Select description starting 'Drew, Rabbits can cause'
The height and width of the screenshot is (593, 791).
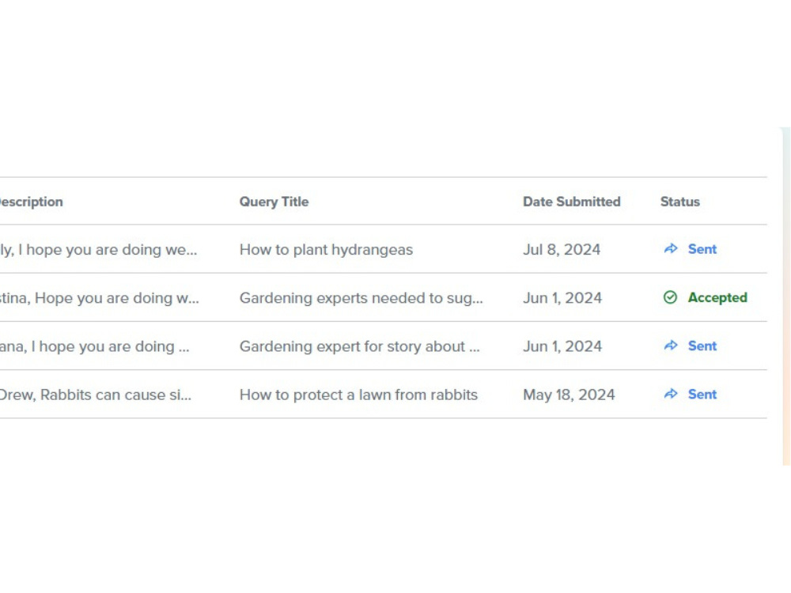click(96, 395)
